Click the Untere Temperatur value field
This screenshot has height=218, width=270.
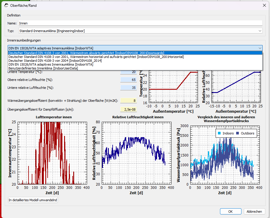[129, 72]
